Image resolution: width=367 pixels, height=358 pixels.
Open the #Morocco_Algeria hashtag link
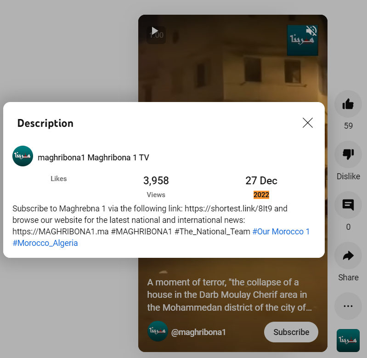45,243
